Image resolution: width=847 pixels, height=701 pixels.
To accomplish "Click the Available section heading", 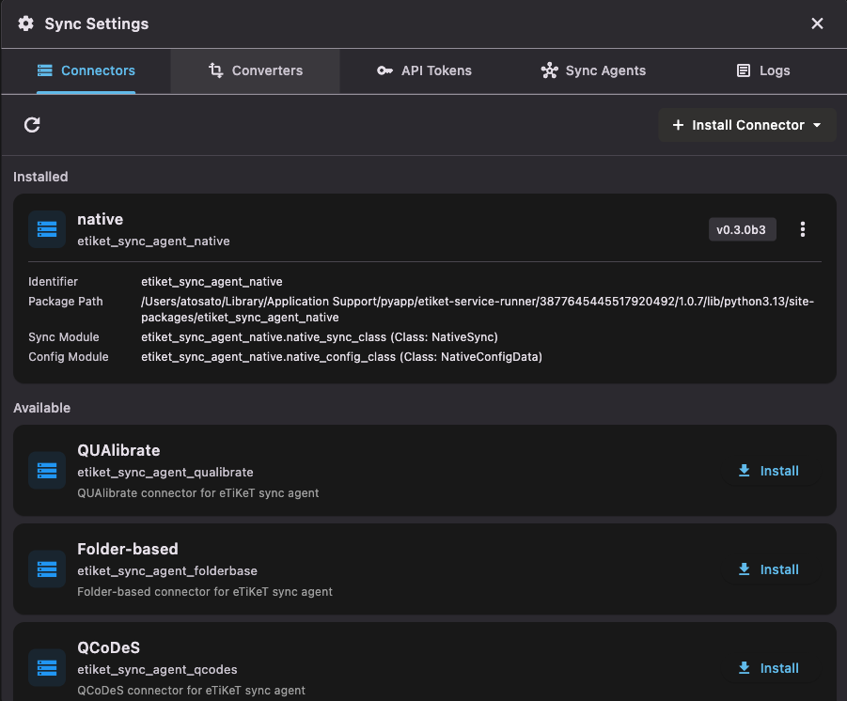I will pyautogui.click(x=41, y=408).
